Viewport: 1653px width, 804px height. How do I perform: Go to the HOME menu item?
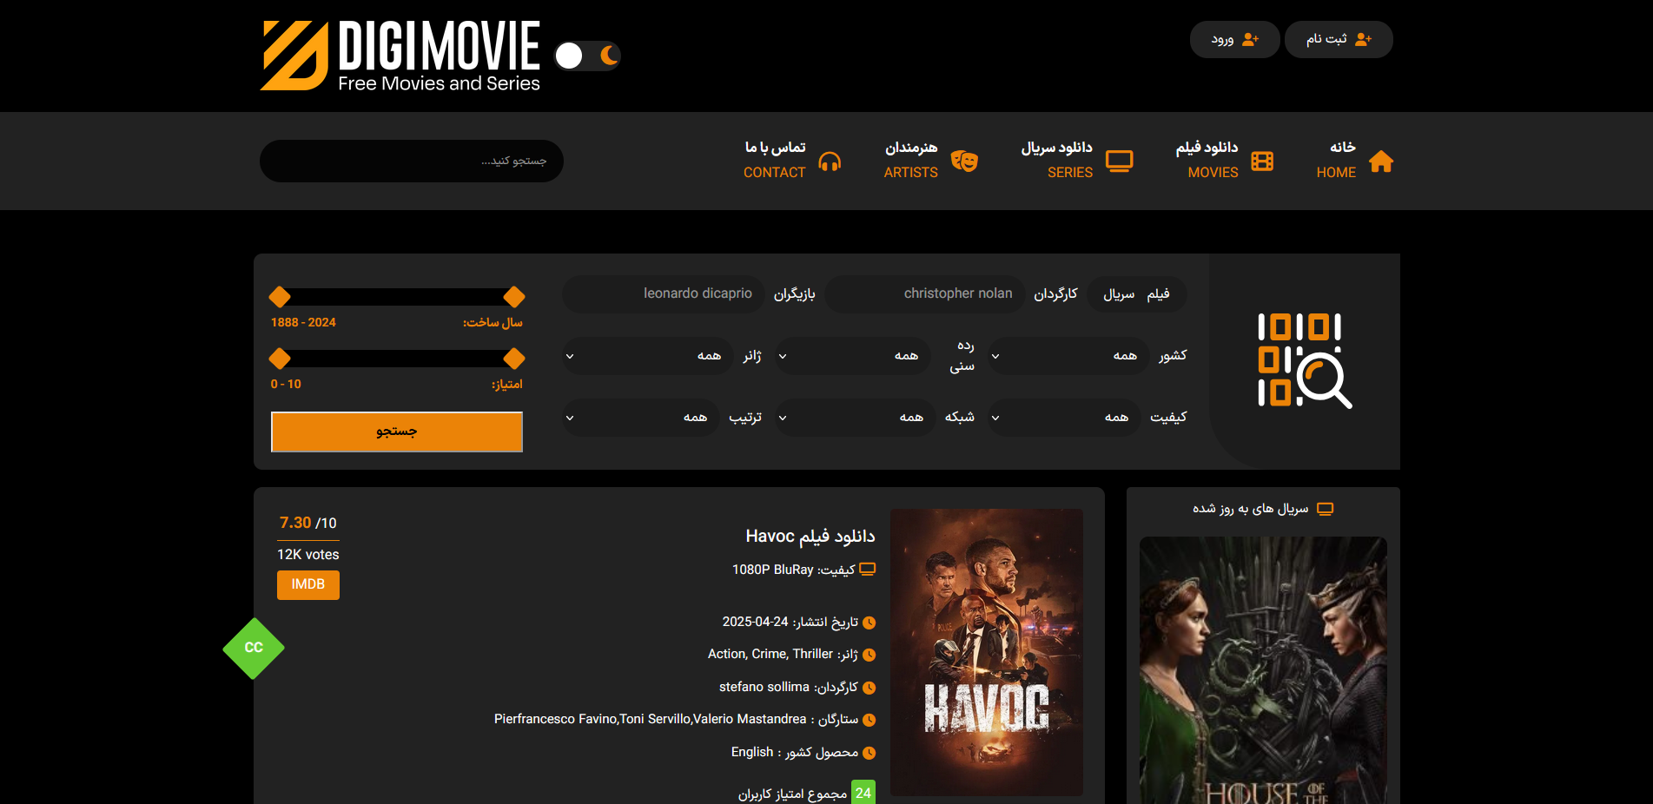tap(1336, 160)
